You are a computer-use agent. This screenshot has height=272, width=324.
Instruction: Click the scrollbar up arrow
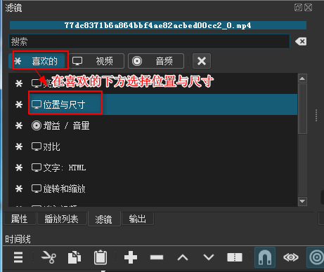coord(302,79)
